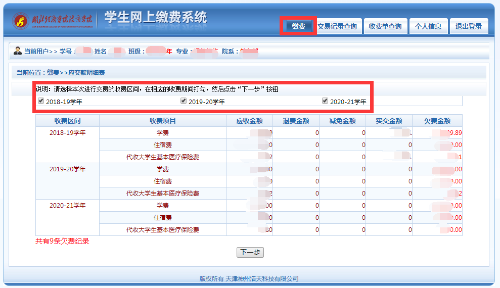Viewport: 500px width, 288px height.
Task: Toggle the 2020-21学年 checkbox
Action: (x=325, y=101)
